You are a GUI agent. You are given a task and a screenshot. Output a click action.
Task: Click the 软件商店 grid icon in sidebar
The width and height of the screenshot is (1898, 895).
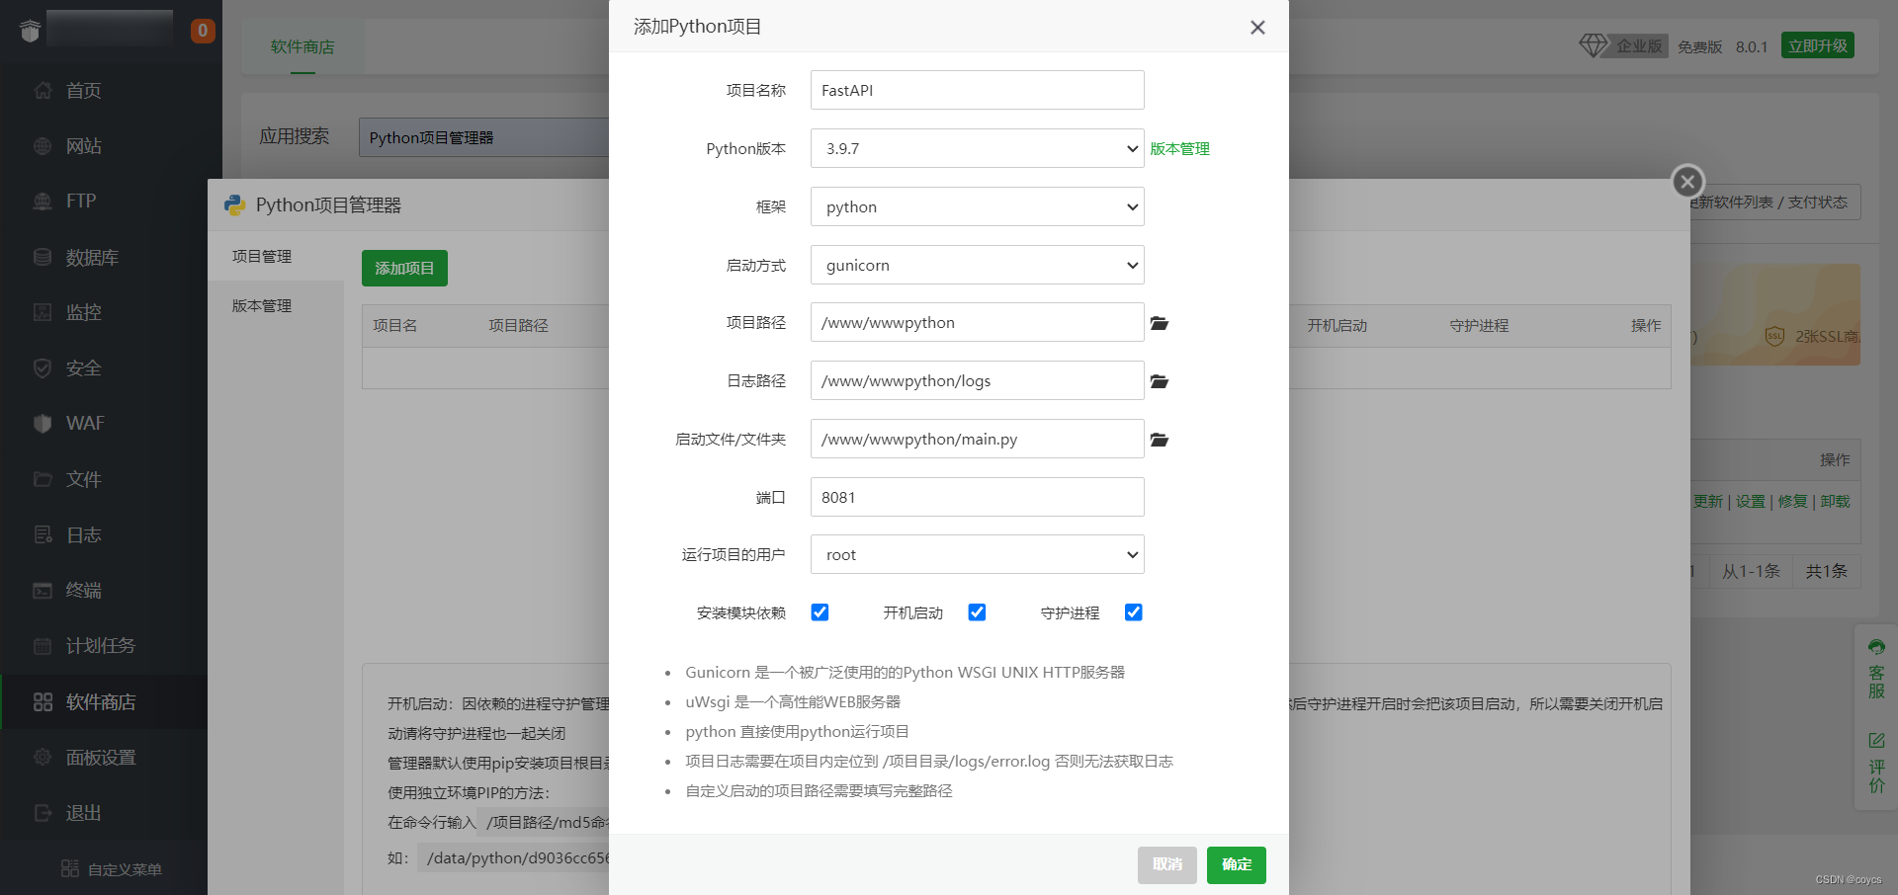(x=43, y=701)
